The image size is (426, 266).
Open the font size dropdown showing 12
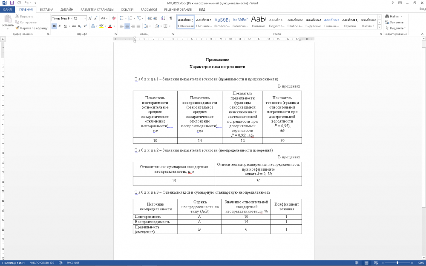(x=86, y=18)
